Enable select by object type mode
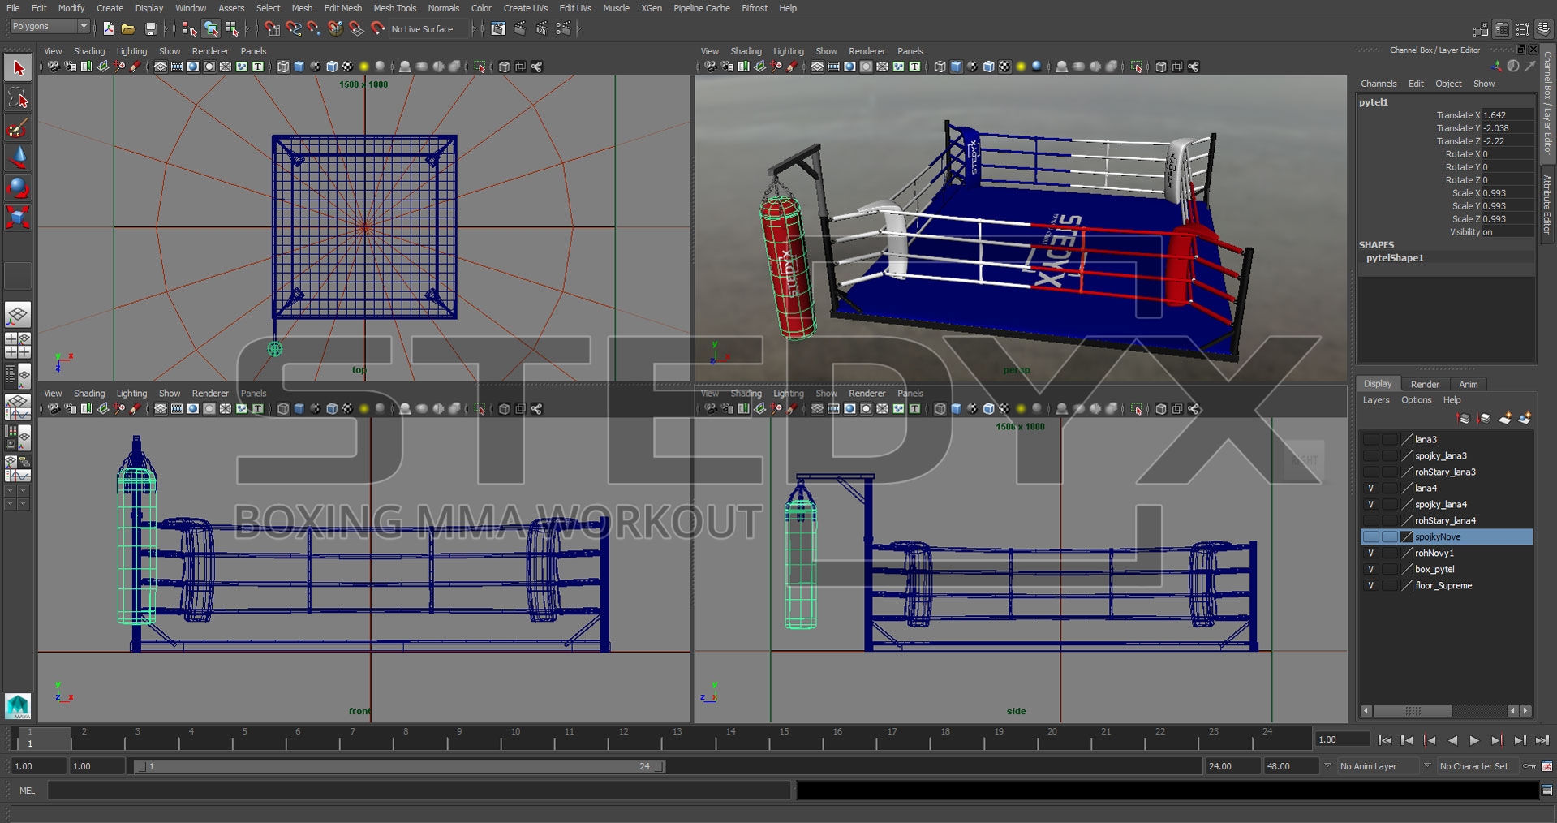Screen dimensions: 1557x823 [x=211, y=28]
